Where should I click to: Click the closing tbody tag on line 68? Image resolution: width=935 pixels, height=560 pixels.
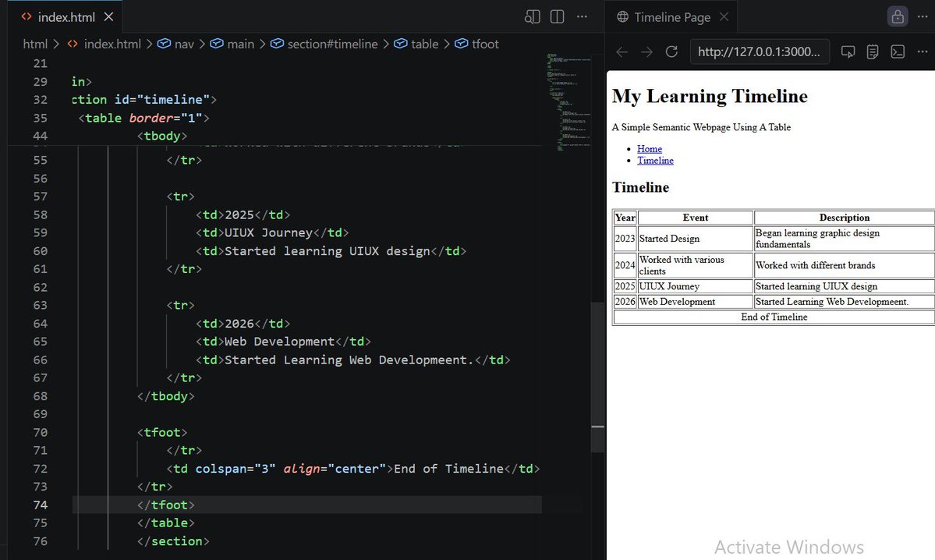(x=166, y=396)
